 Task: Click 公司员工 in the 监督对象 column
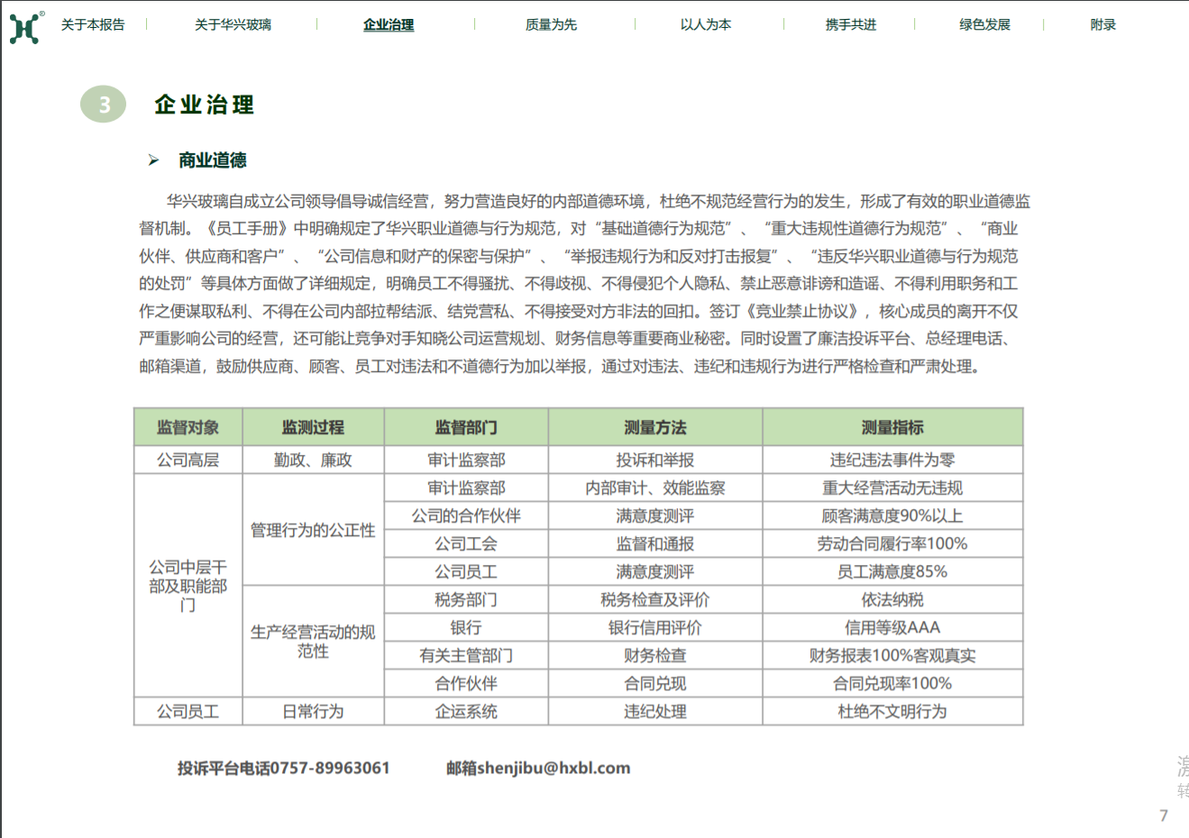click(x=188, y=711)
